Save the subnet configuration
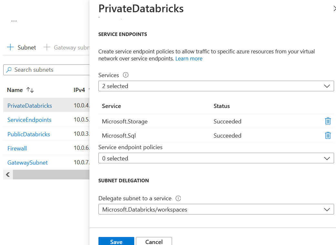Screen dimensions: 336x245 tap(116, 241)
